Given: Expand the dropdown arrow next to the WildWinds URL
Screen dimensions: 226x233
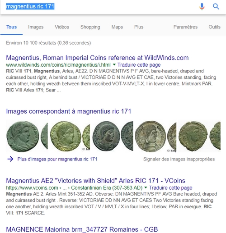Looking at the screenshot, I should click(114, 65).
